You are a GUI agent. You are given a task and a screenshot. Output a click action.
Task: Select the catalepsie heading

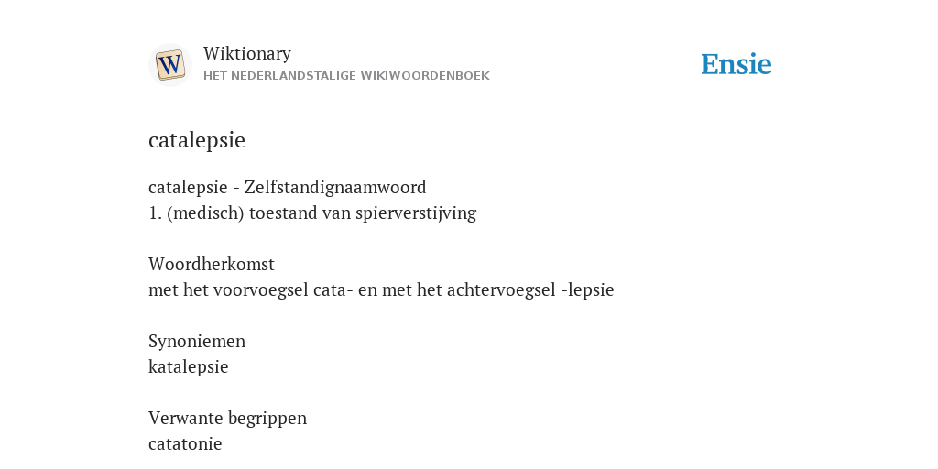pos(197,140)
